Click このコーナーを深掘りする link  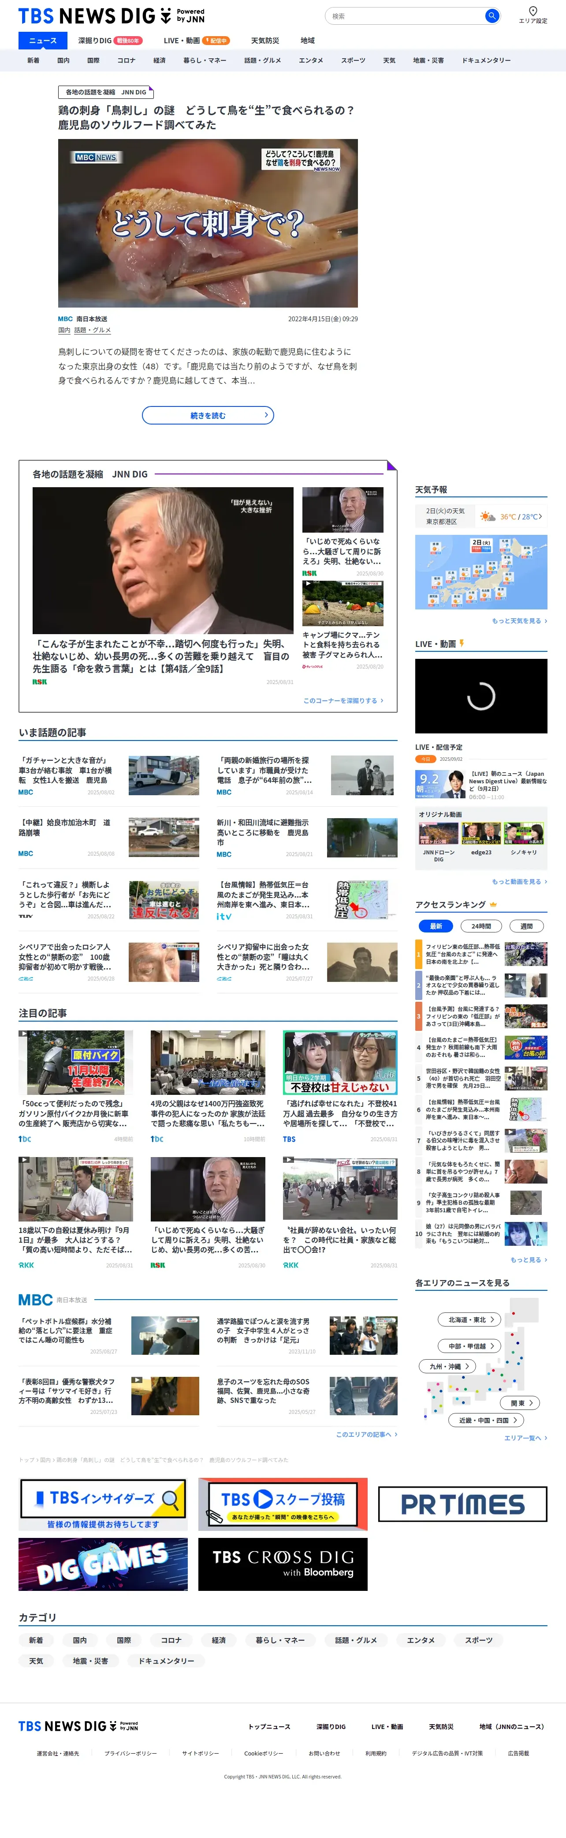343,701
